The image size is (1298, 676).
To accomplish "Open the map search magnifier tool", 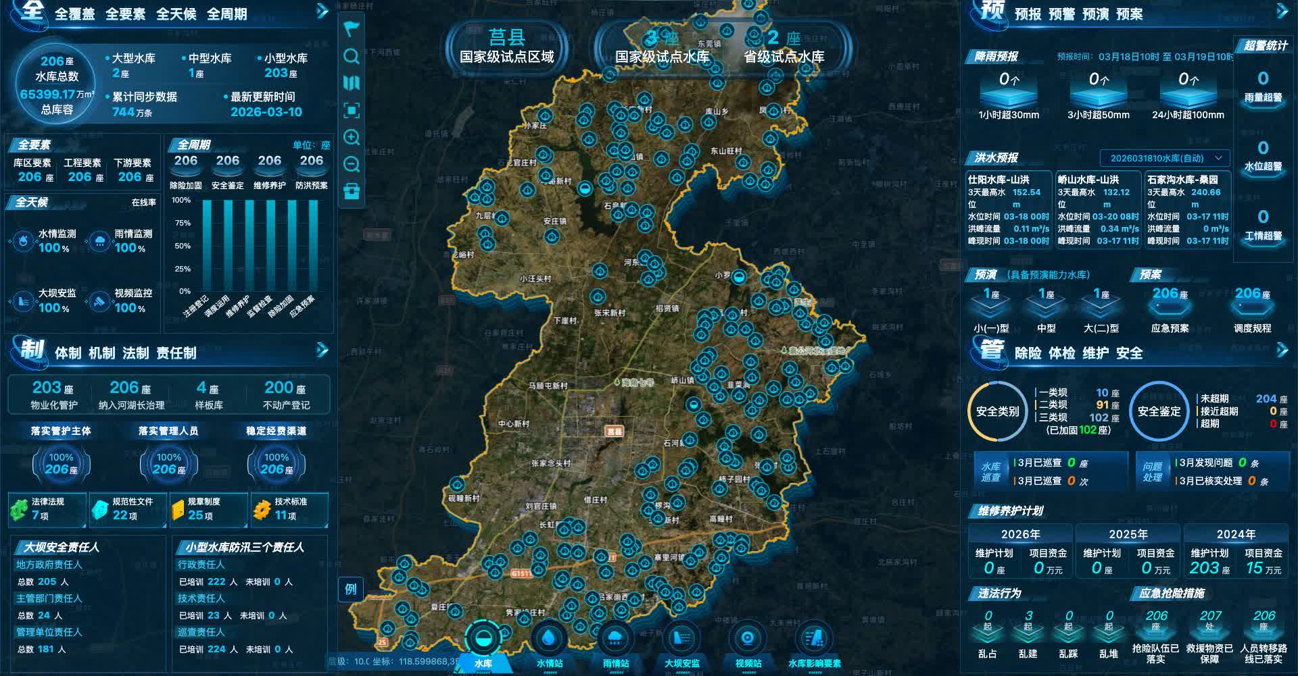I will click(352, 56).
